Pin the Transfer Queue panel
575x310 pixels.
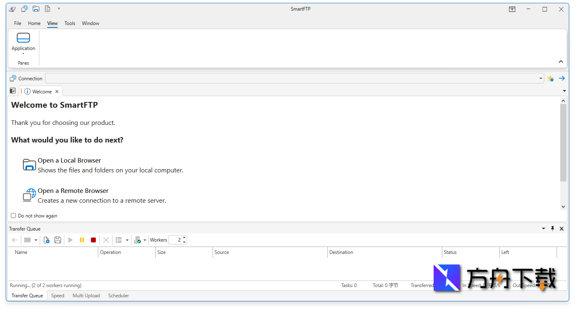click(x=552, y=229)
